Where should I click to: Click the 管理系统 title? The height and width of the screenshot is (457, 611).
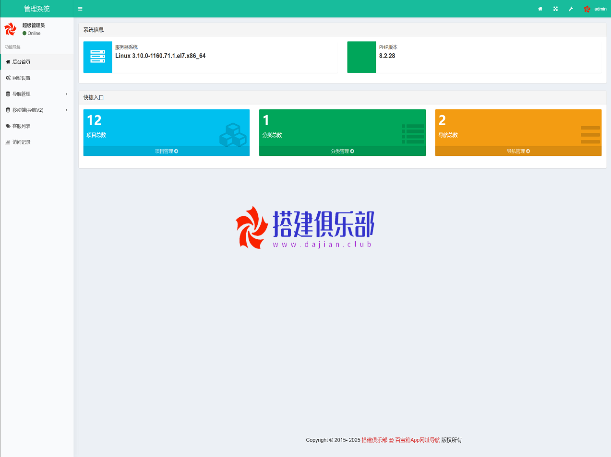pyautogui.click(x=37, y=9)
